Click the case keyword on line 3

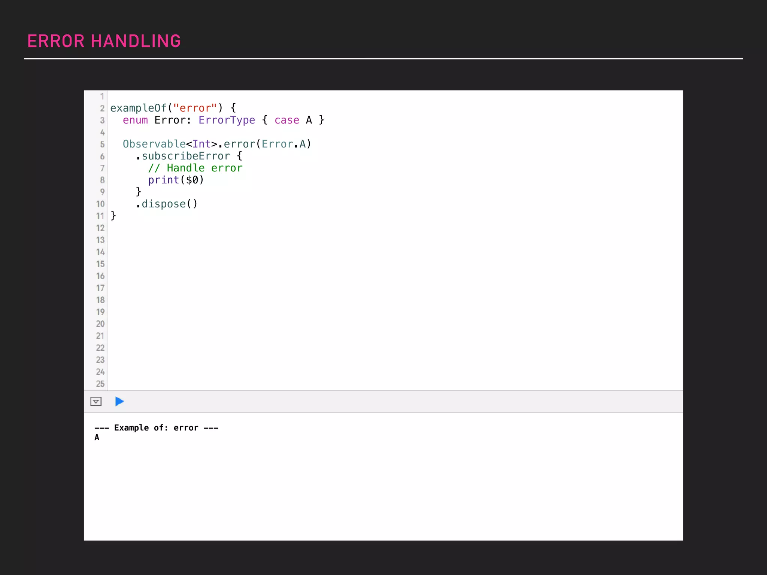click(x=287, y=120)
